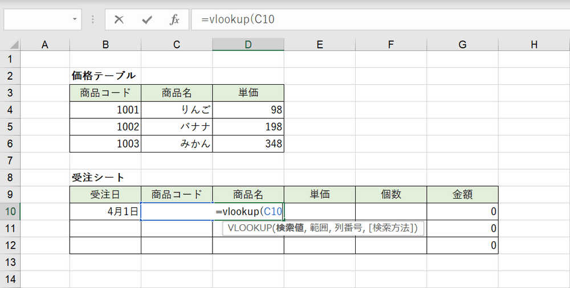Select column H header

coord(534,44)
